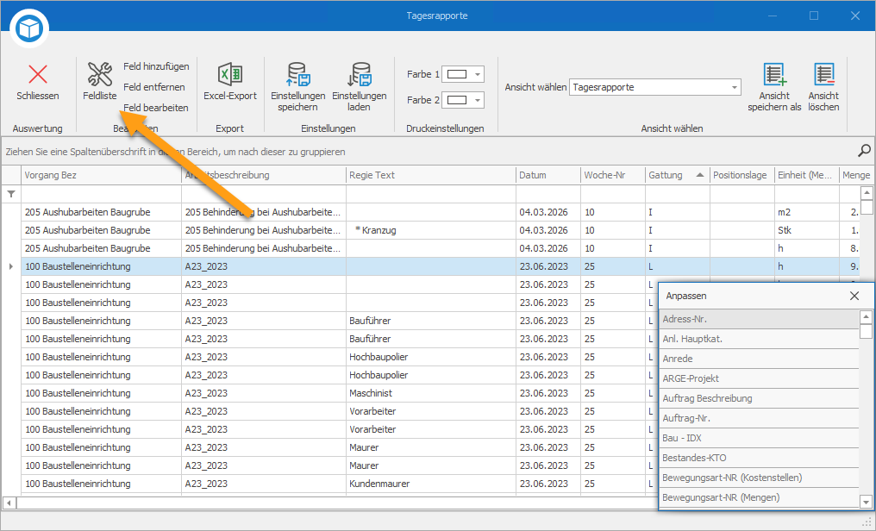The width and height of the screenshot is (876, 531).
Task: Click the Schliessen red X icon
Action: tap(38, 74)
